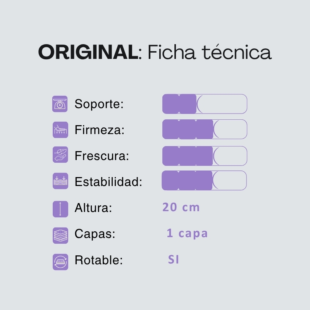310x310 pixels.
Task: Click the "20 cm" height value
Action: point(181,207)
